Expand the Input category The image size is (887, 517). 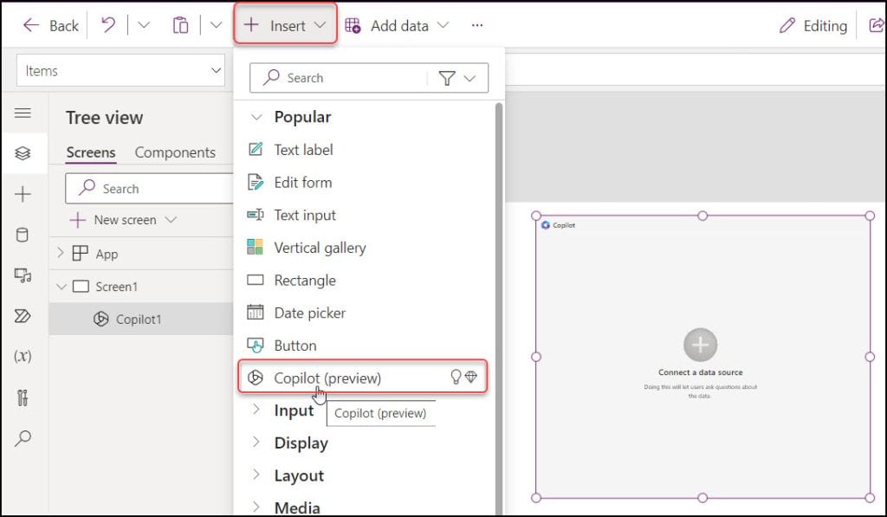(x=256, y=409)
